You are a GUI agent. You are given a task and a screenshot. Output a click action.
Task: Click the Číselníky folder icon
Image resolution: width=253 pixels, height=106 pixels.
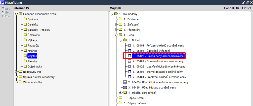tap(25, 24)
